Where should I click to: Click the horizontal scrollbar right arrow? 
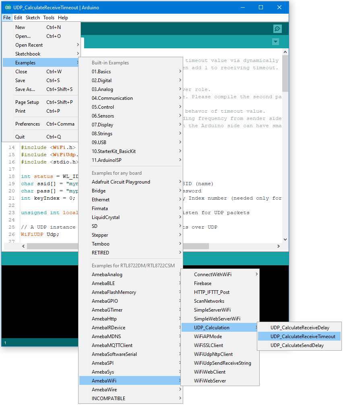(x=279, y=246)
